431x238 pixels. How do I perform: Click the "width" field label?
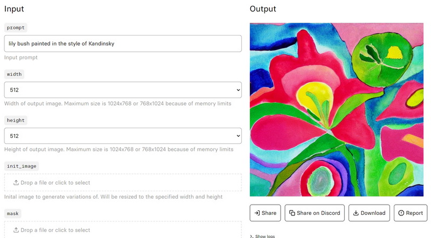click(15, 73)
